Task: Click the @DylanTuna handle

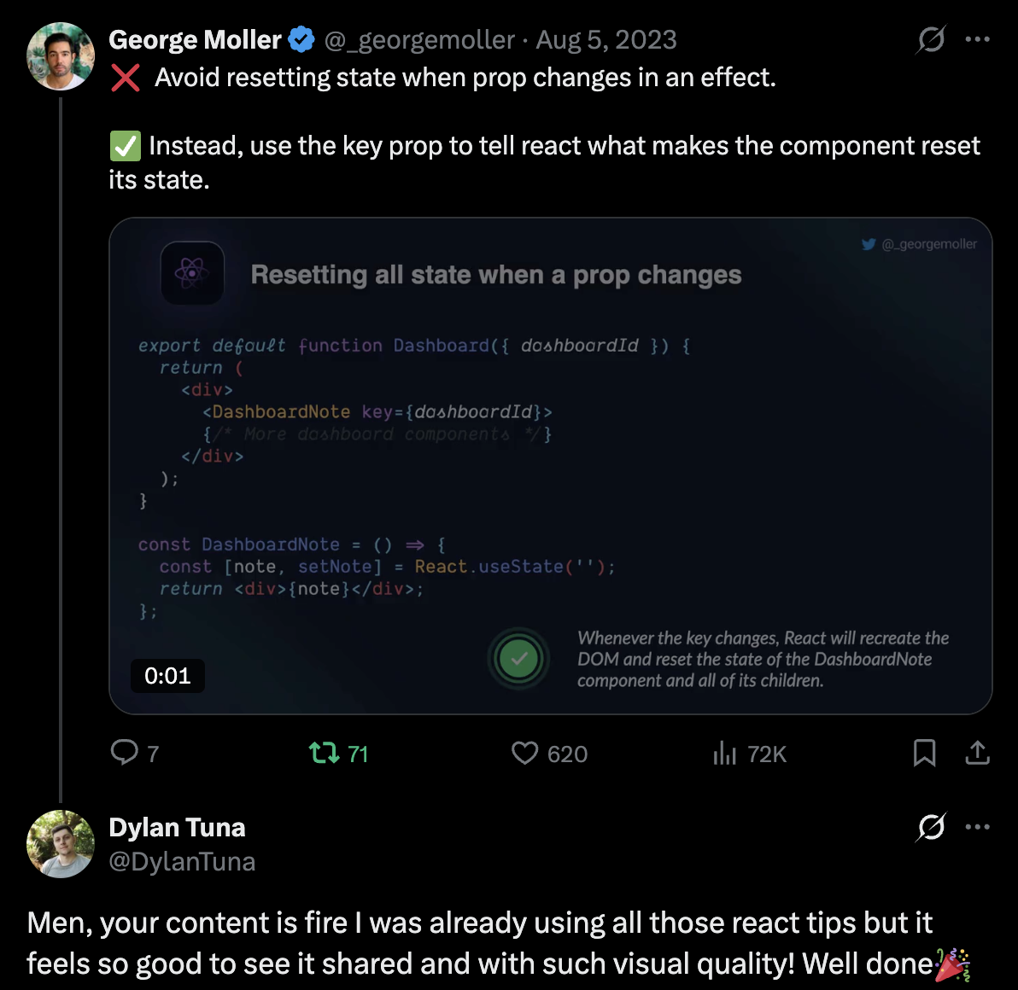Action: pos(182,861)
